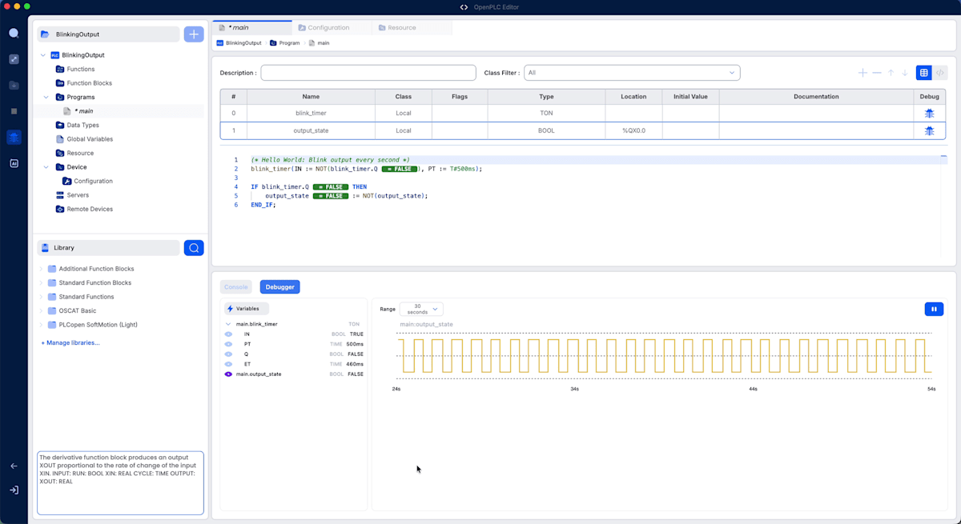Image resolution: width=961 pixels, height=524 pixels.
Task: Expand PLCopen SoftMotion (Light) library
Action: [x=41, y=325]
